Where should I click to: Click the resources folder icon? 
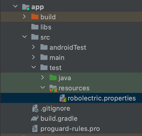pos(53,88)
